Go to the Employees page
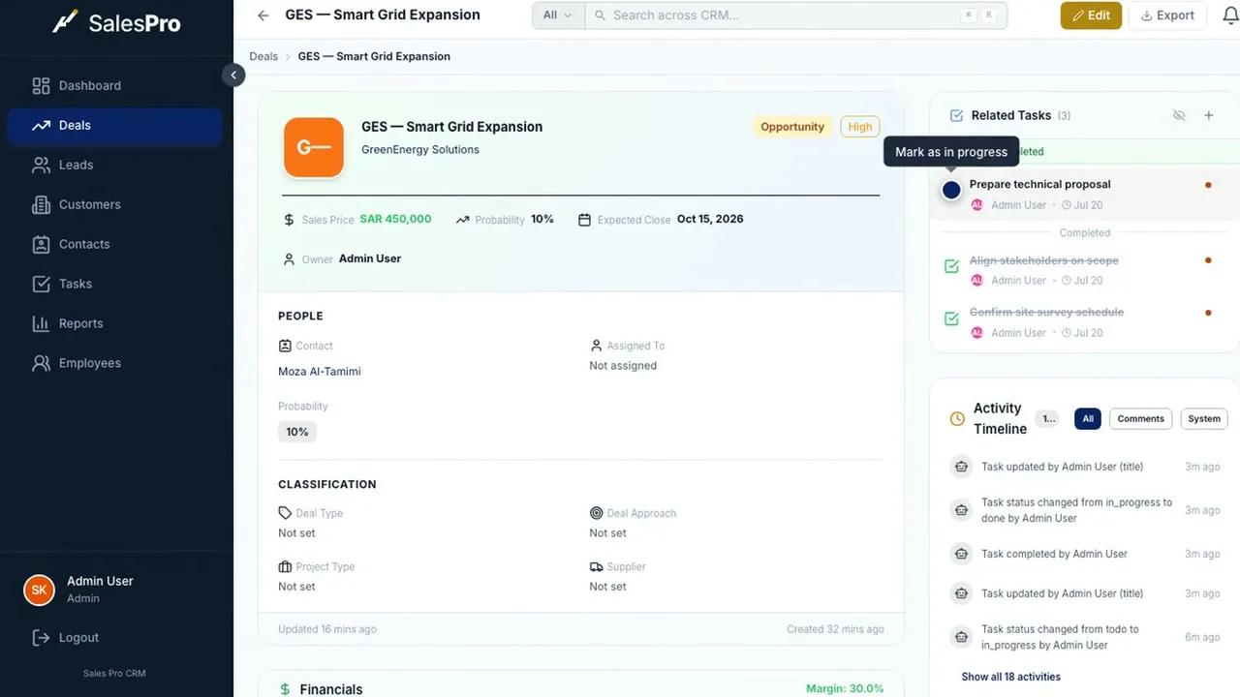The image size is (1240, 697). point(115,363)
